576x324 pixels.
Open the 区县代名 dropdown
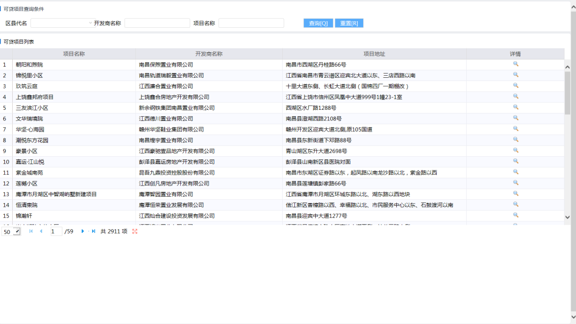(x=62, y=23)
